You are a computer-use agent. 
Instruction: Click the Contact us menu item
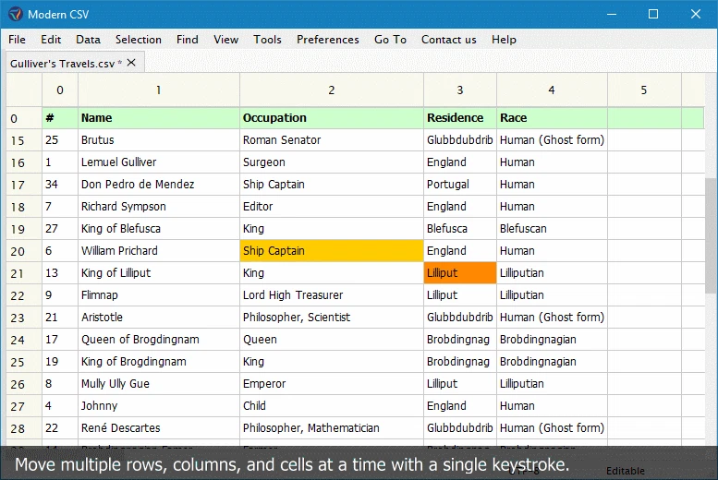pyautogui.click(x=449, y=40)
